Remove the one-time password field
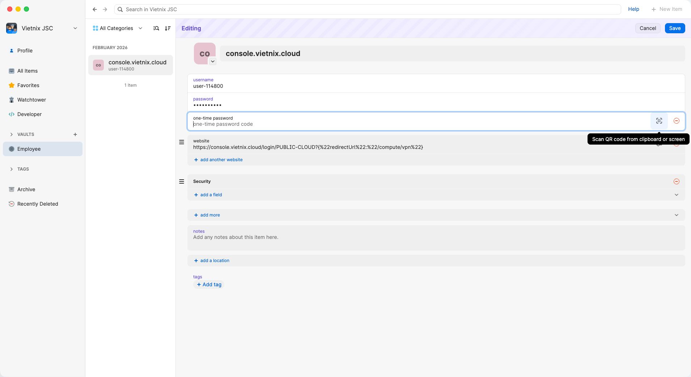691x377 pixels. 676,121
